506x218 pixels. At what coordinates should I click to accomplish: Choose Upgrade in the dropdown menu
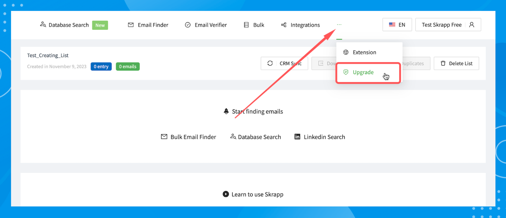point(368,72)
